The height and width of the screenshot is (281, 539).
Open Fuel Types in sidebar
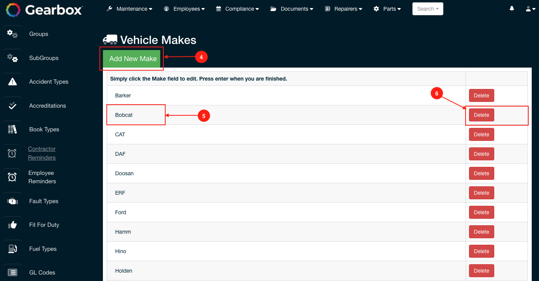(43, 249)
